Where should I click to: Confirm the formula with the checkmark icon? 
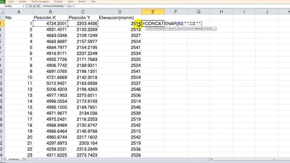[x=34, y=6]
